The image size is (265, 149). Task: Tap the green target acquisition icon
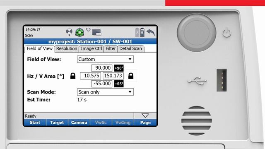pos(79,32)
